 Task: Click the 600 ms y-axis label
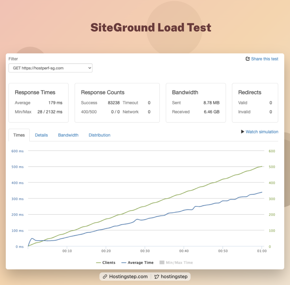click(x=17, y=151)
